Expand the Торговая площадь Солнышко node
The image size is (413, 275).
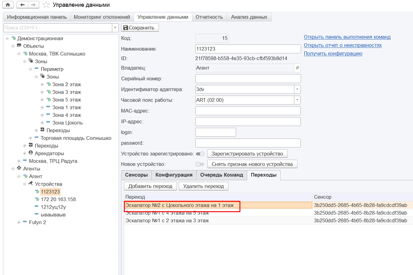pos(30,138)
